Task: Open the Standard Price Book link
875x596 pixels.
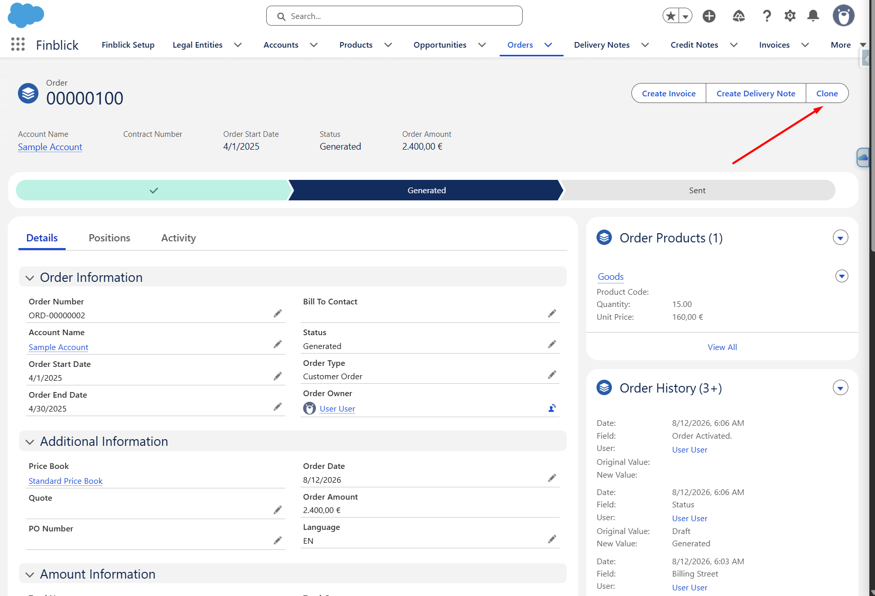Action: (x=66, y=481)
